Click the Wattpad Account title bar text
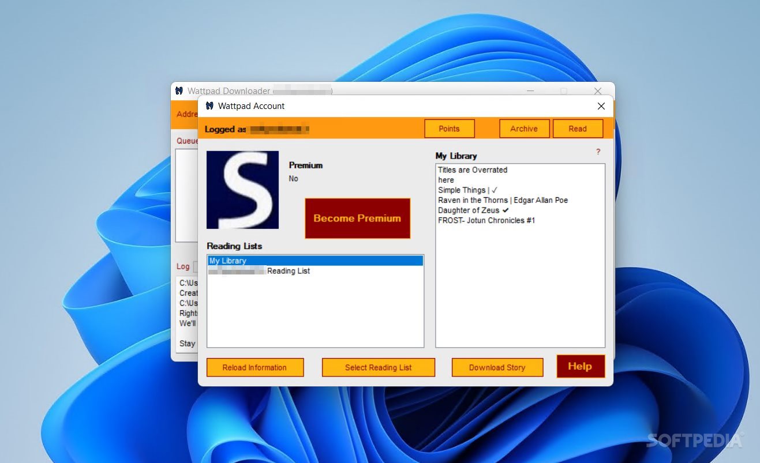Image resolution: width=760 pixels, height=463 pixels. 251,106
